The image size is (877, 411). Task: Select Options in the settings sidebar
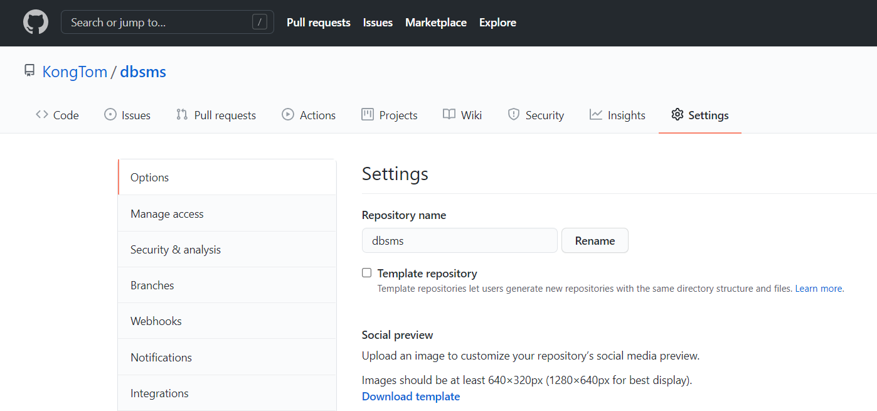(x=227, y=177)
